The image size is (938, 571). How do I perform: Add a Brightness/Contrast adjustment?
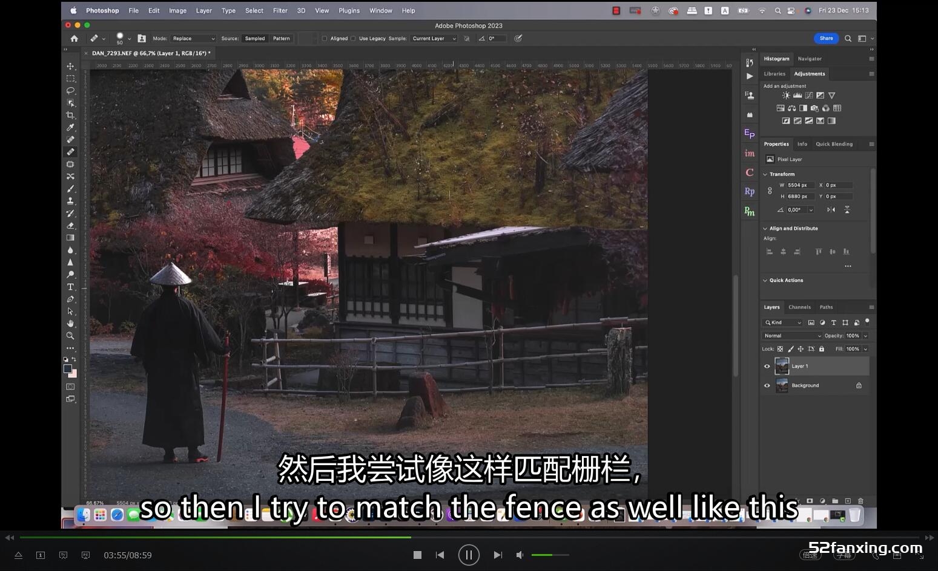click(786, 96)
